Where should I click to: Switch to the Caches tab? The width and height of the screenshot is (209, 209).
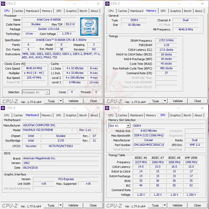pyautogui.click(x=18, y=11)
